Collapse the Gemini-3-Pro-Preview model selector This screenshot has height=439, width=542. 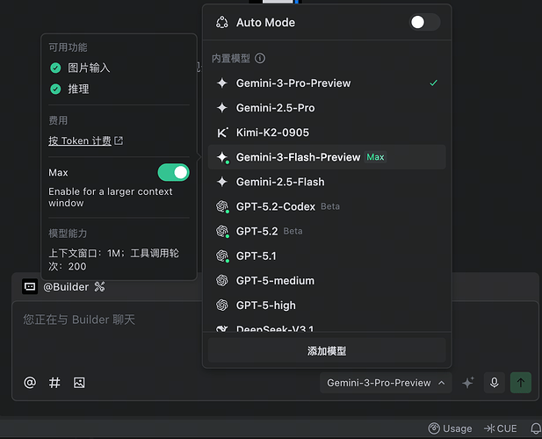(386, 383)
